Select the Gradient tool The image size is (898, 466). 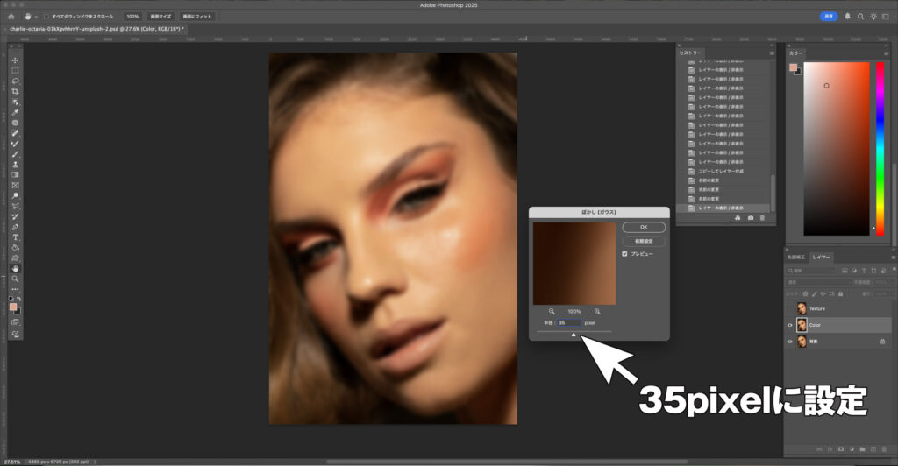click(16, 175)
